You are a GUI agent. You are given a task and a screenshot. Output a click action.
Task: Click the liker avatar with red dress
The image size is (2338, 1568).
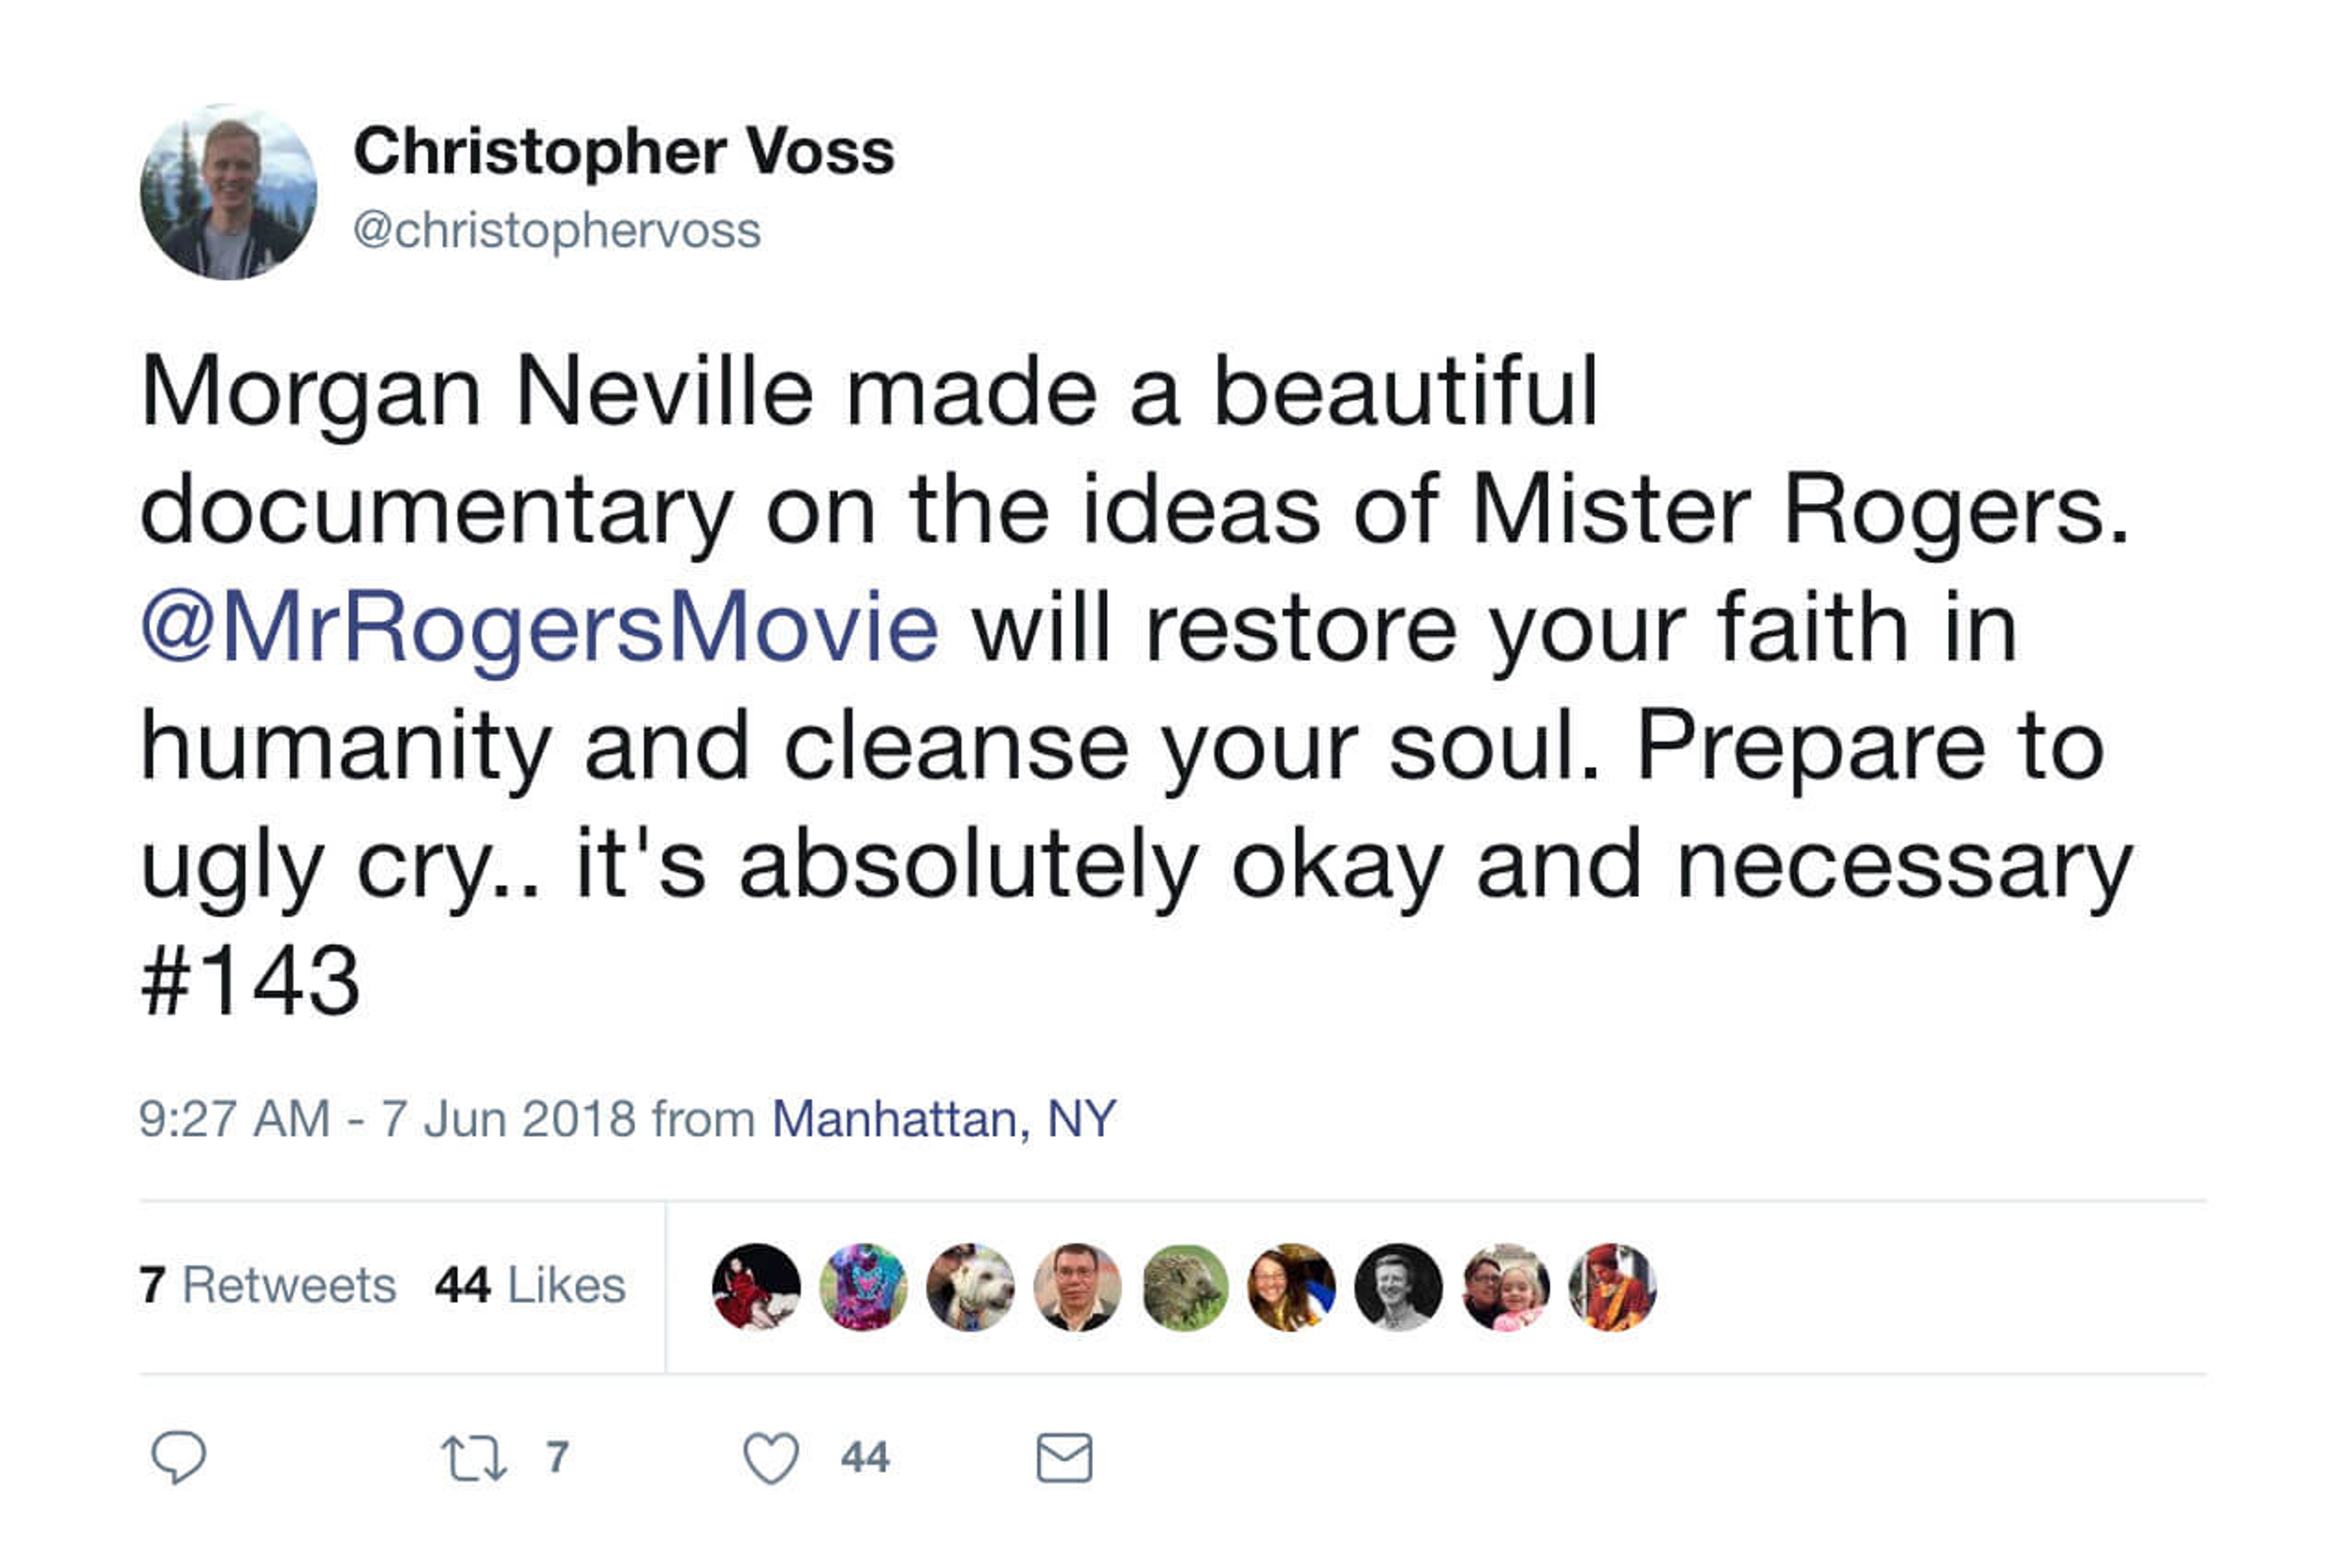(756, 1287)
